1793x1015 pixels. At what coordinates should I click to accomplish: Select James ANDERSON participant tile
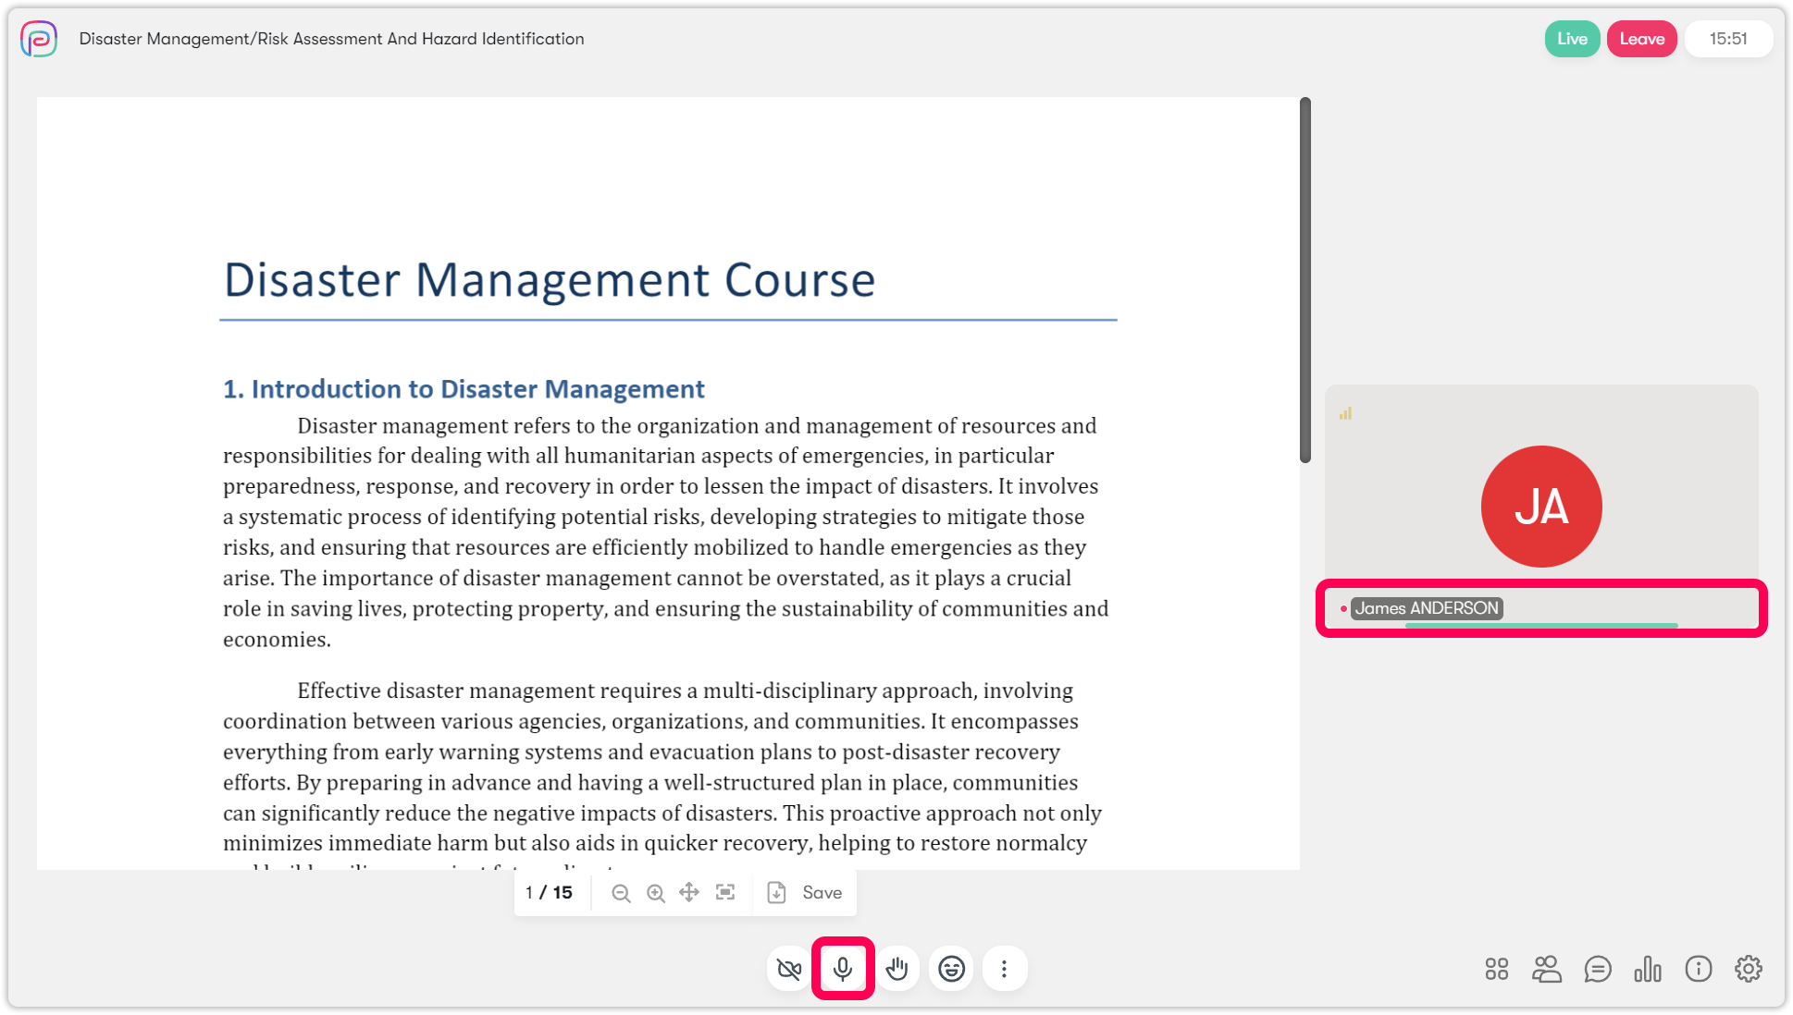[x=1540, y=507]
